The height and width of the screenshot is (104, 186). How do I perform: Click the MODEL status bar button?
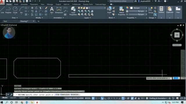click(88, 98)
